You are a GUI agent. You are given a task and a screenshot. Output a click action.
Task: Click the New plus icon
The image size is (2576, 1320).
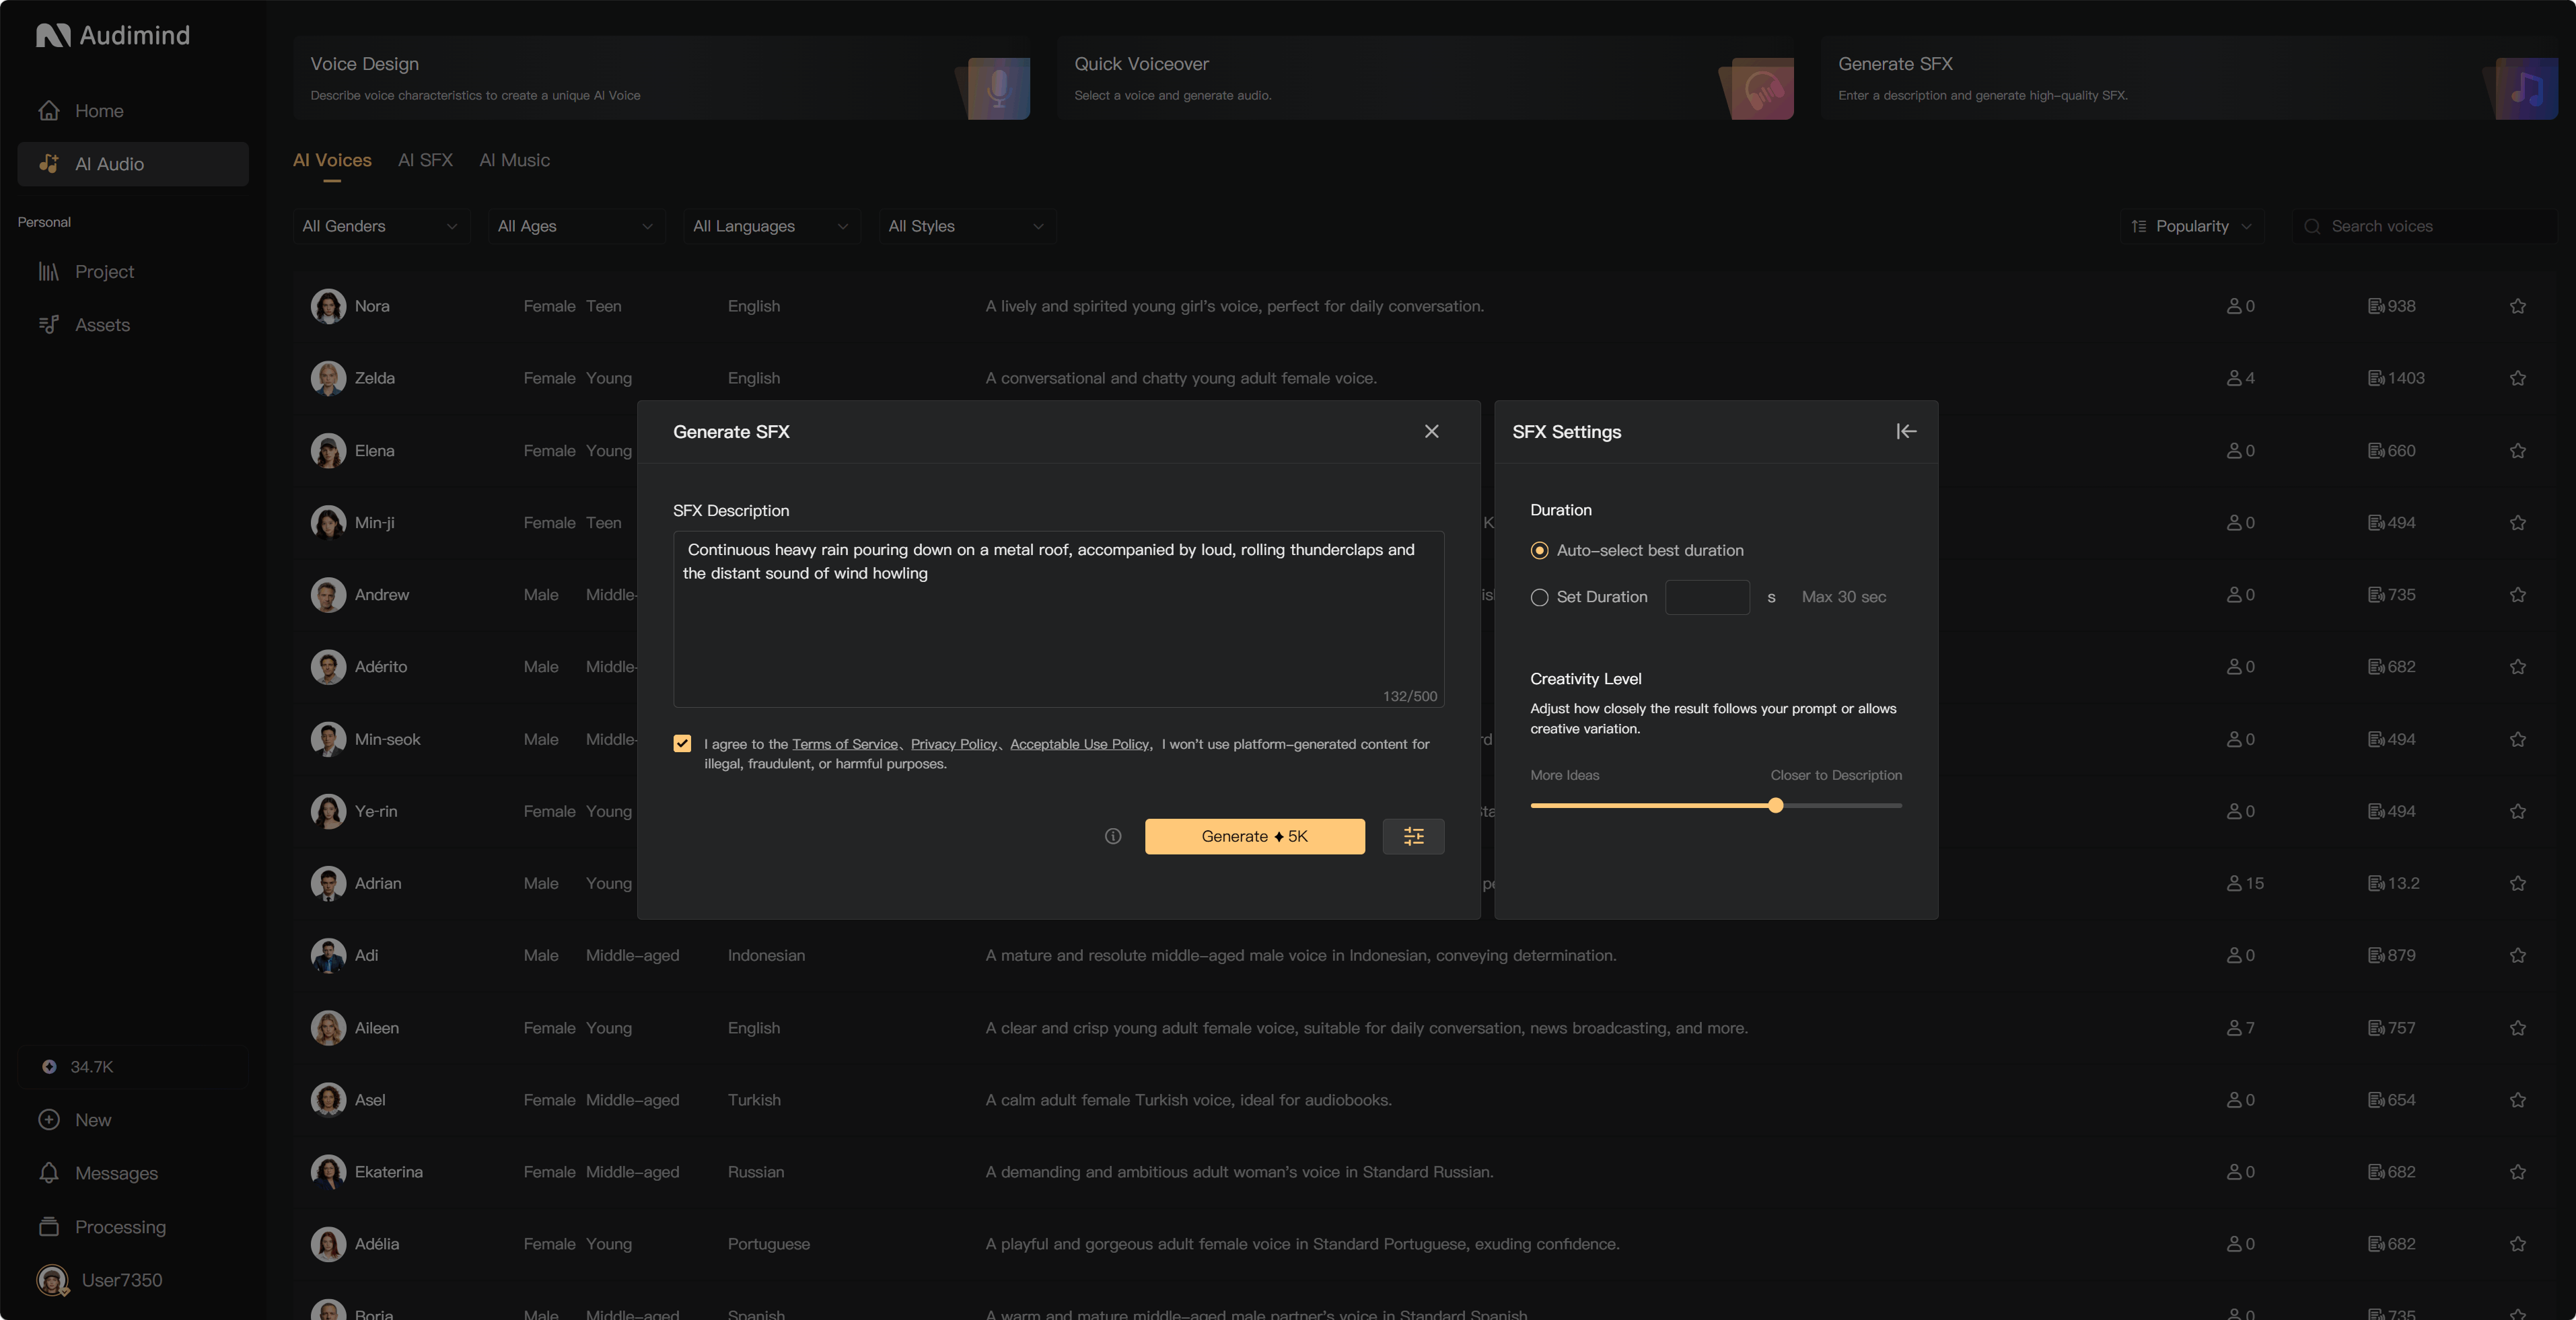[x=49, y=1120]
